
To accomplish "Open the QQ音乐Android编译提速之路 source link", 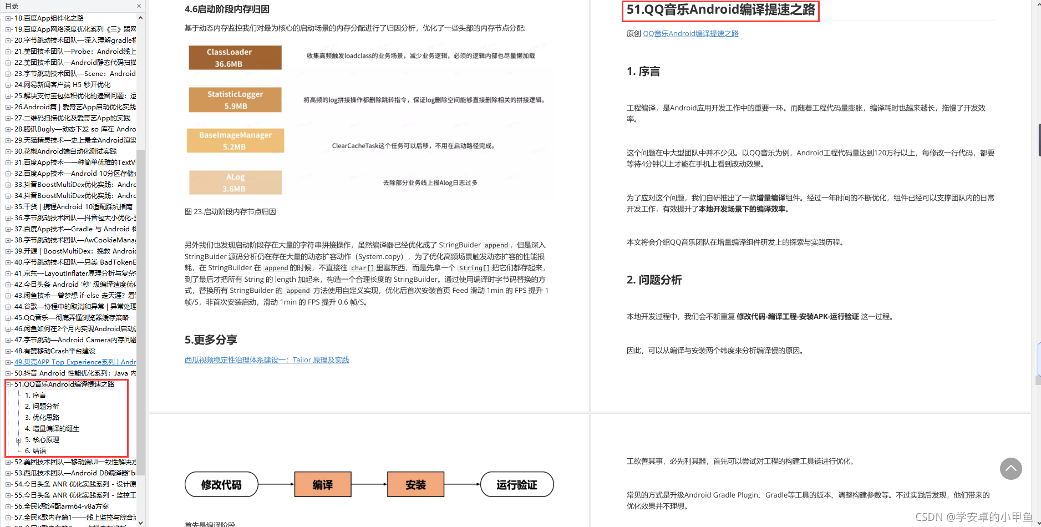I will pyautogui.click(x=690, y=34).
